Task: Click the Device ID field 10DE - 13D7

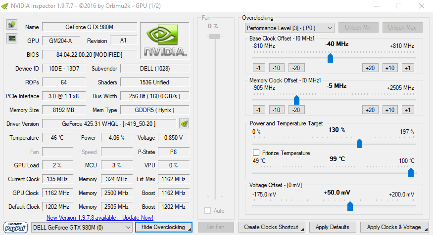Action: click(64, 68)
